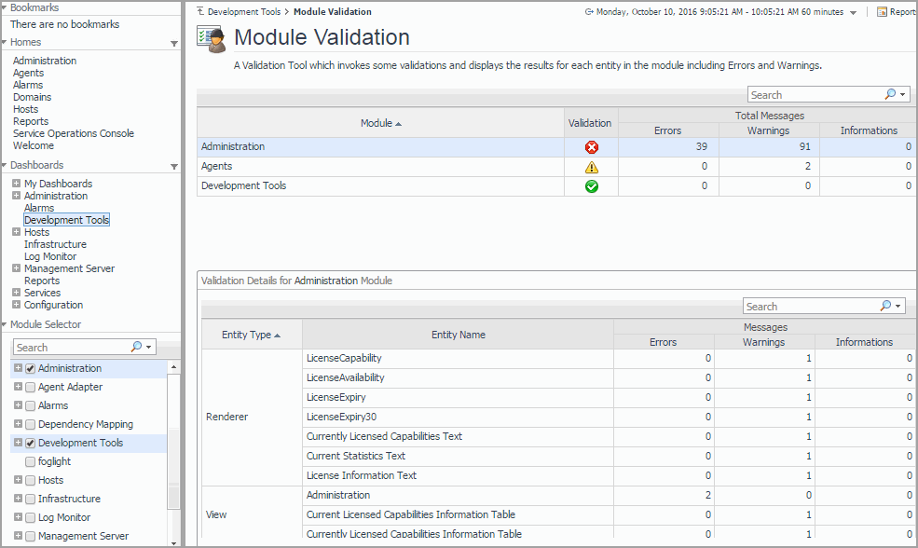Click the Module Validation page header icon

212,38
